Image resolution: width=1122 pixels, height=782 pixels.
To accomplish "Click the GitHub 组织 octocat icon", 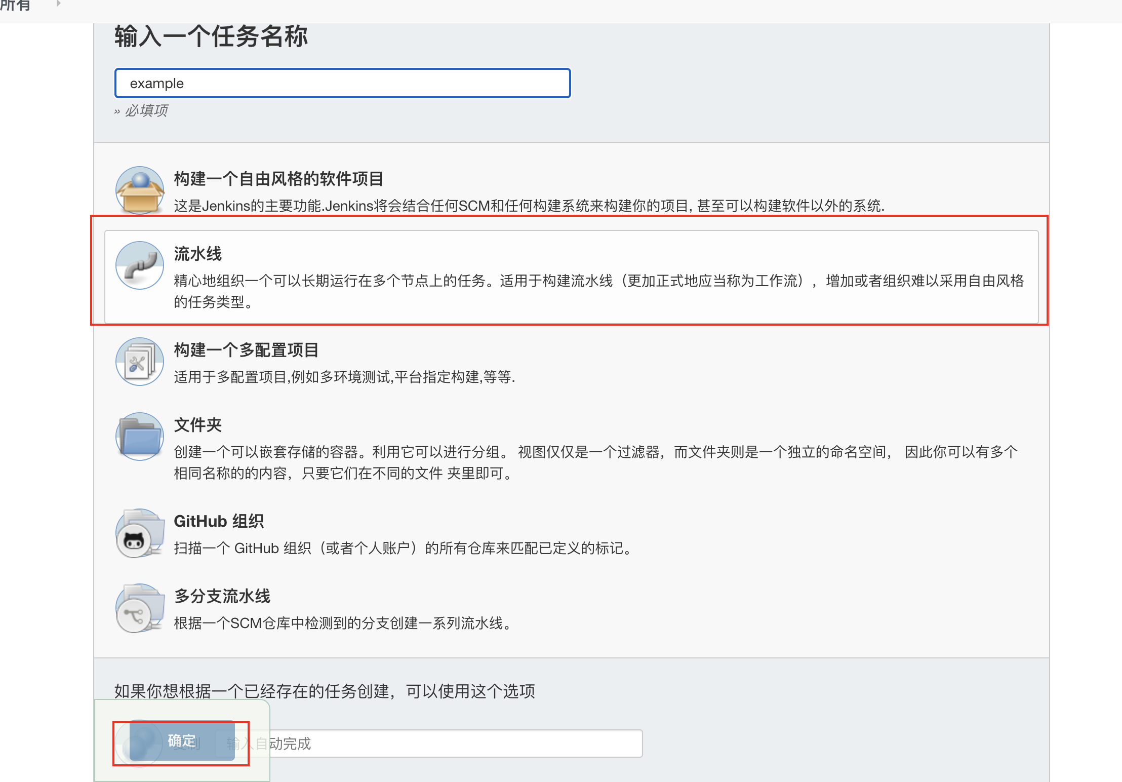I will [140, 533].
